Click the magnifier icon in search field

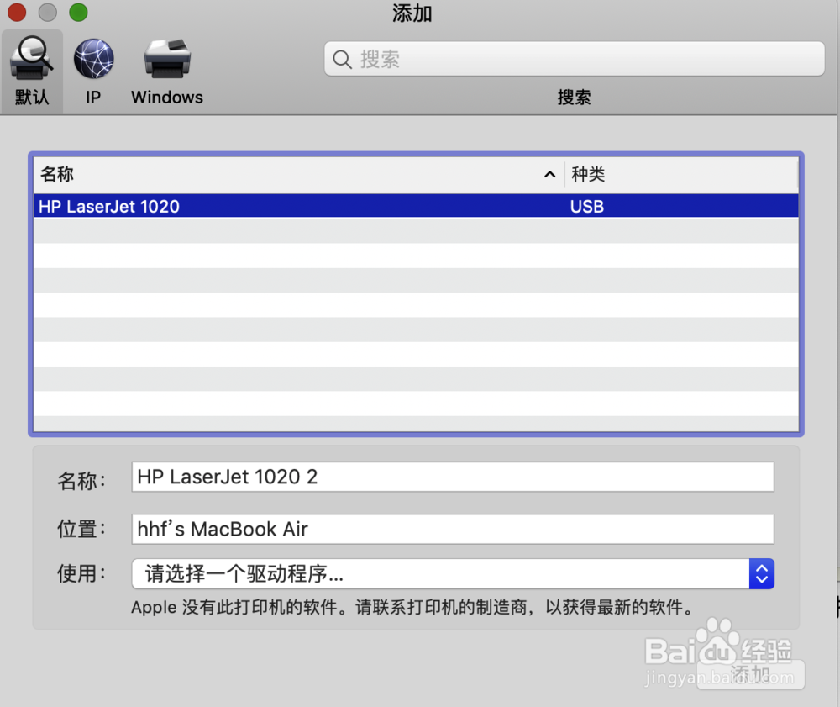[x=342, y=59]
